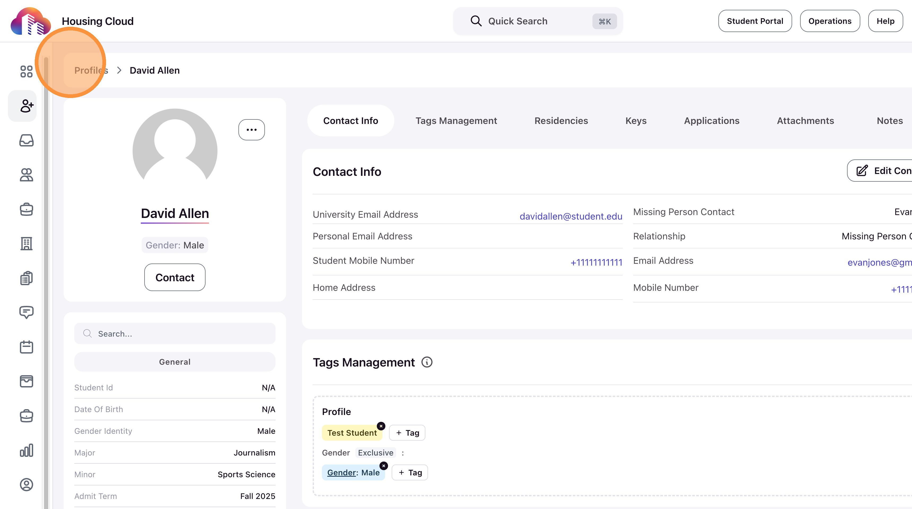Click the Test Student yellow tag
The width and height of the screenshot is (912, 509).
[x=352, y=433]
